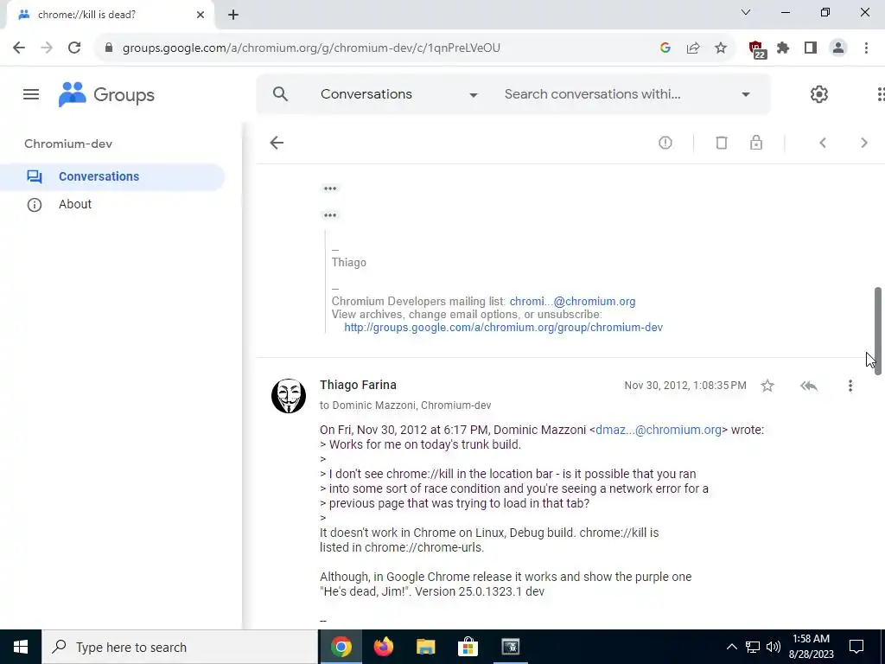Select Conversations in the sidebar
The image size is (885, 664).
coord(112,176)
